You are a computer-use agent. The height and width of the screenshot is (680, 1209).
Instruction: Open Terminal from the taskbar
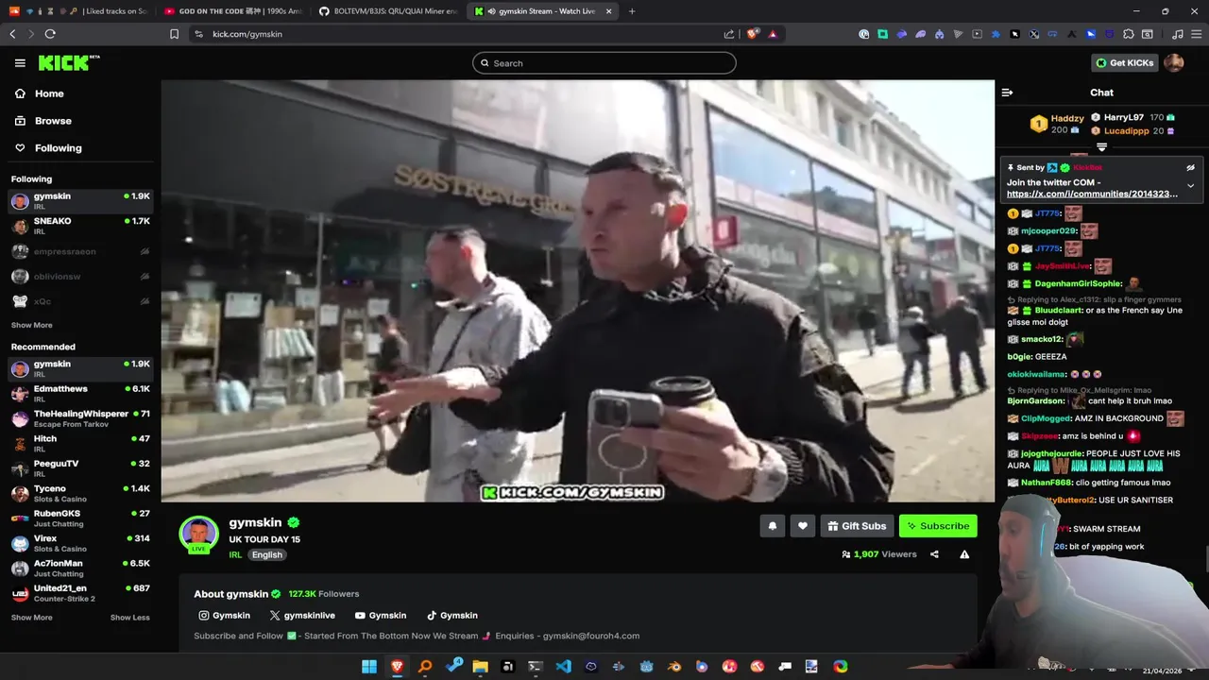536,667
